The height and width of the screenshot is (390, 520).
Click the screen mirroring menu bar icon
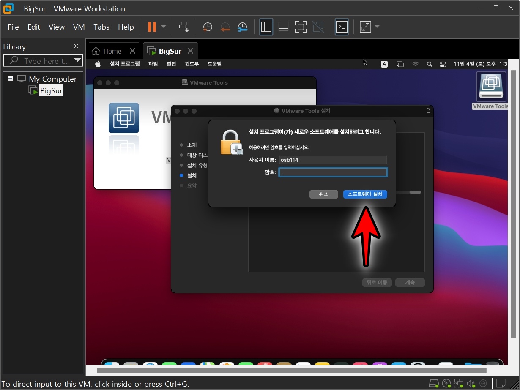400,64
